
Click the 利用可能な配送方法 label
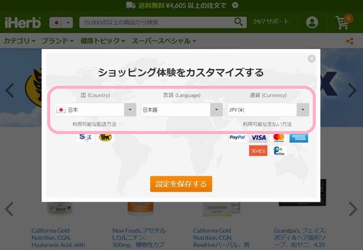click(x=94, y=124)
